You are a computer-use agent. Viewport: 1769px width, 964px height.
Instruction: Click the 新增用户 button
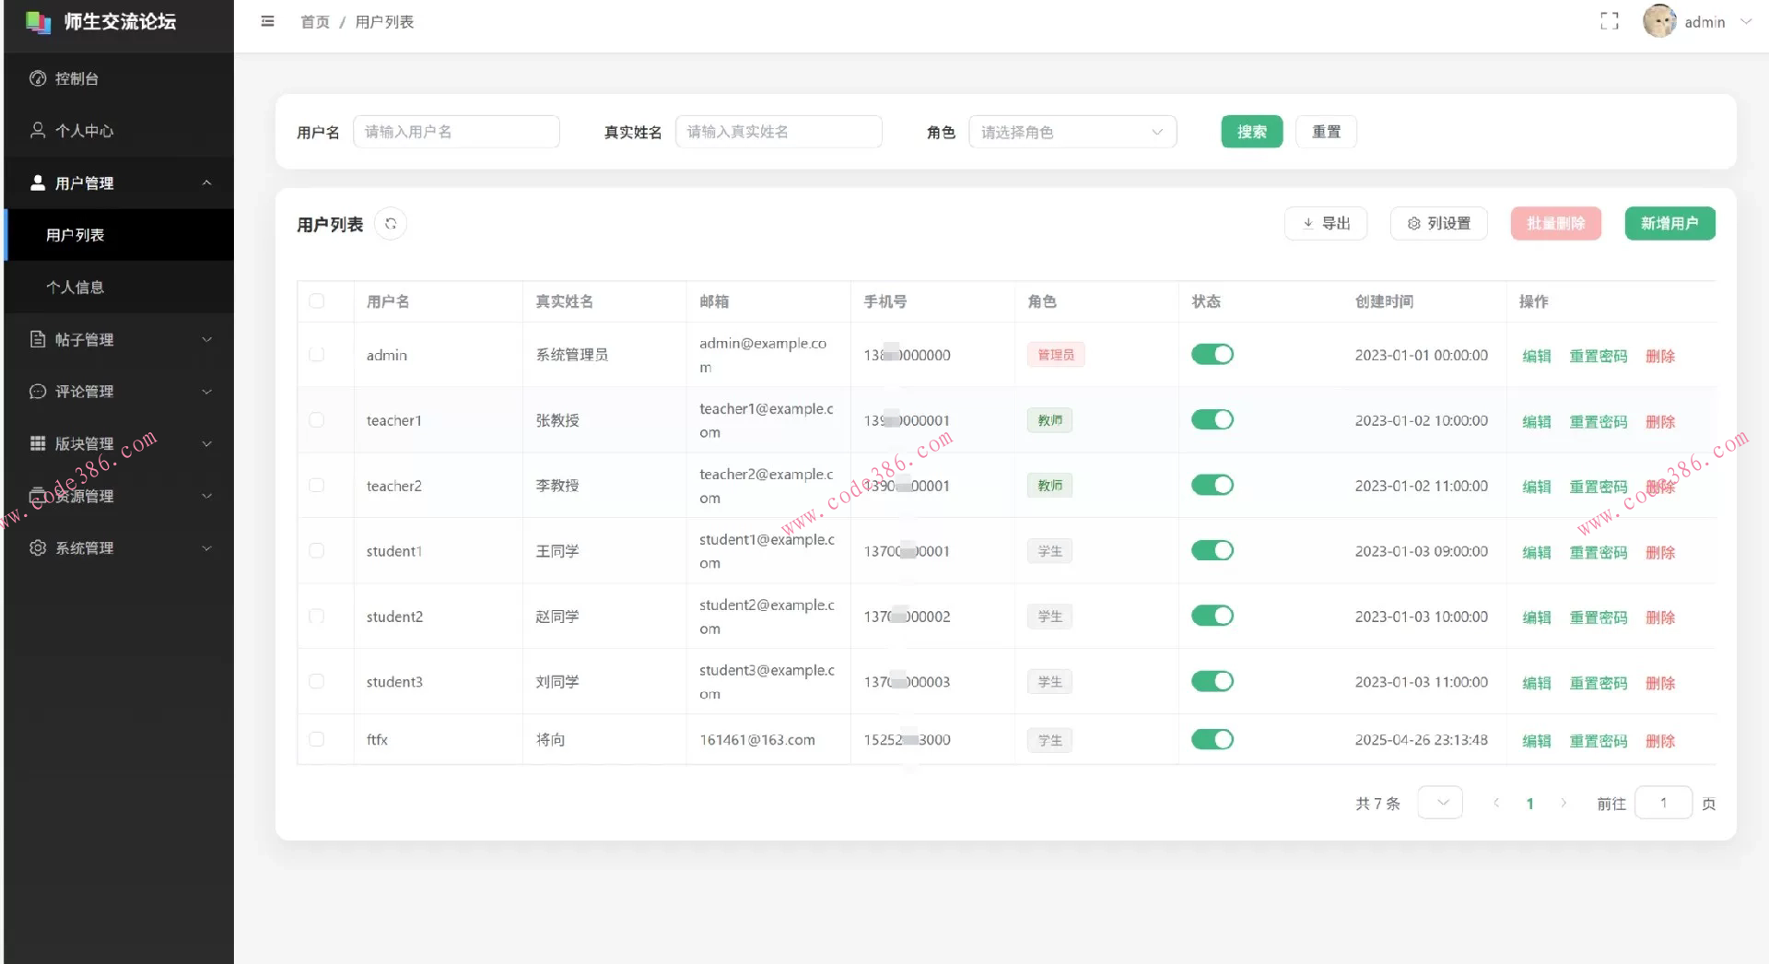point(1669,223)
